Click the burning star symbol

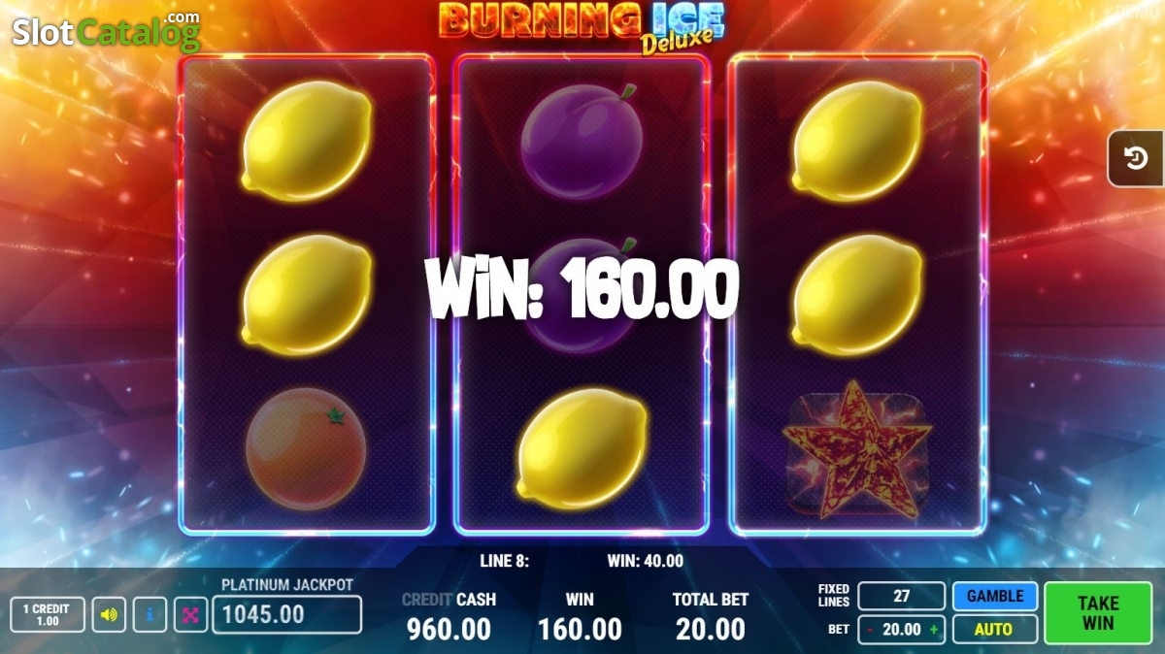[858, 449]
